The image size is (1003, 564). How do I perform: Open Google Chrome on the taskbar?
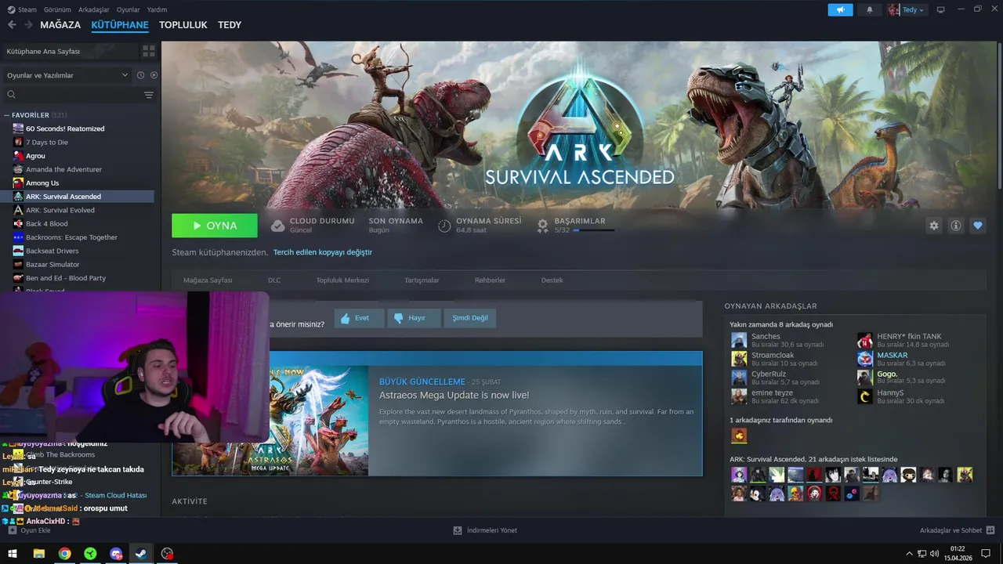pos(64,554)
